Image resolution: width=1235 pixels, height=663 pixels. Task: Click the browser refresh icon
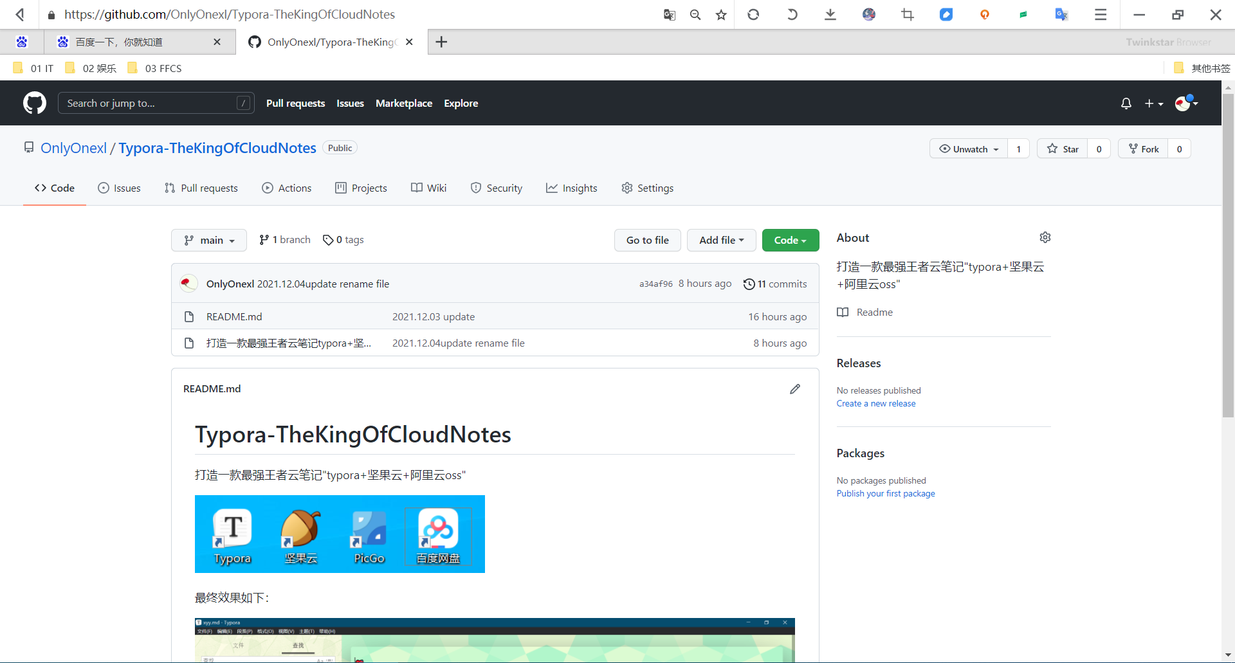753,14
